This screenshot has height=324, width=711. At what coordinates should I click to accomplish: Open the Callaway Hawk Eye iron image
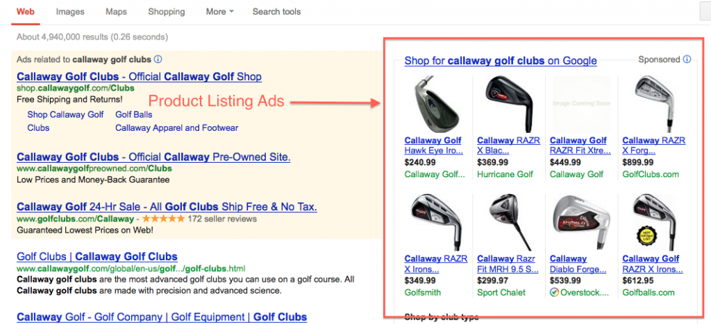(433, 104)
